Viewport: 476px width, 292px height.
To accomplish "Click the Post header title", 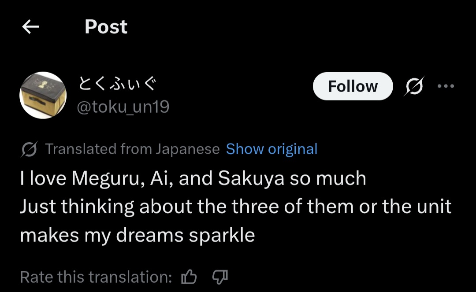I will click(x=106, y=27).
